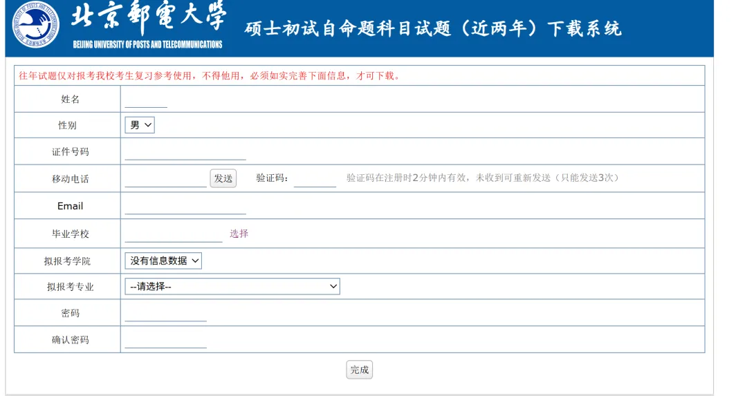Image resolution: width=747 pixels, height=396 pixels.
Task: Click the 密码 label cell
Action: tap(67, 312)
